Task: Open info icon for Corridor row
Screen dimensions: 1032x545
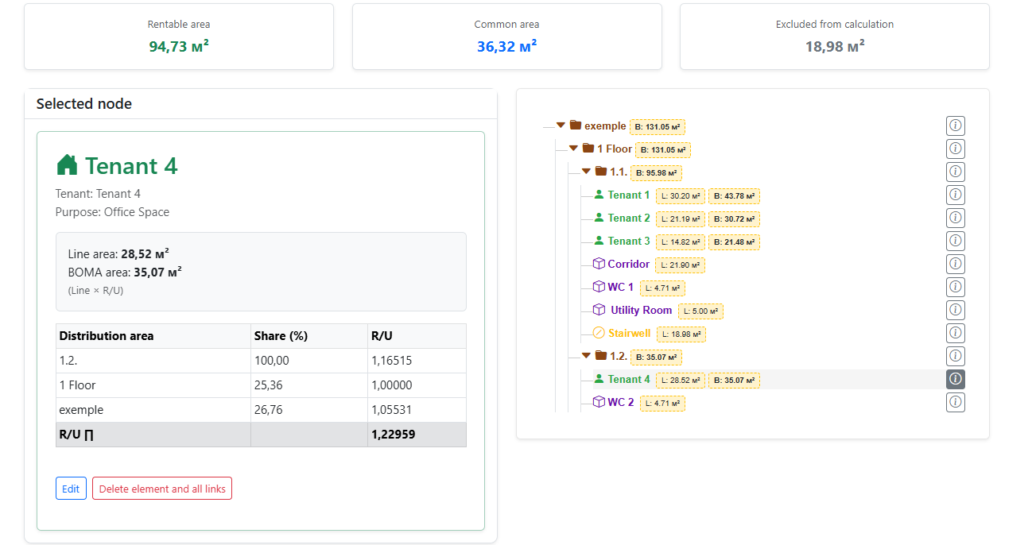Action: pos(956,264)
